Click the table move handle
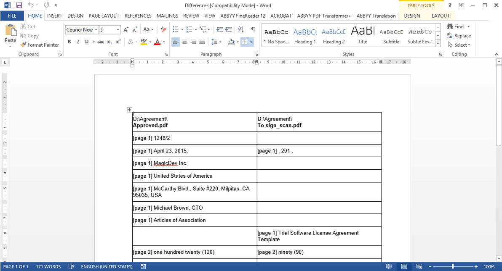This screenshot has height=271, width=502. click(x=130, y=110)
